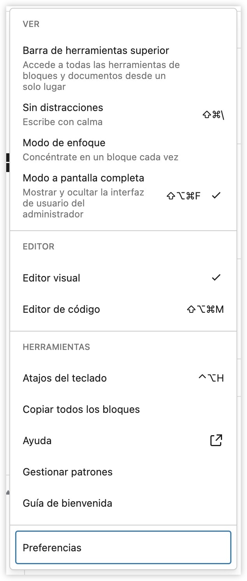Click 'Concéntrate en un bloque cada vez' text
Image resolution: width=247 pixels, height=581 pixels.
[100, 157]
